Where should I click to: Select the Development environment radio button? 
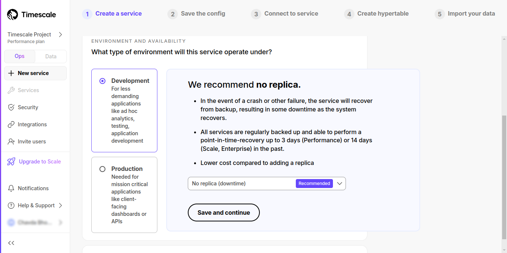pyautogui.click(x=102, y=81)
